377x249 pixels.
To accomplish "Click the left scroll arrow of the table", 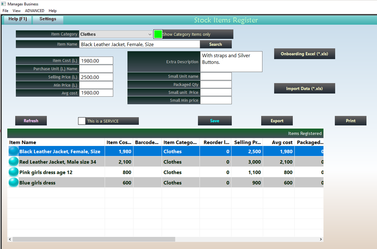I will pyautogui.click(x=10, y=239).
